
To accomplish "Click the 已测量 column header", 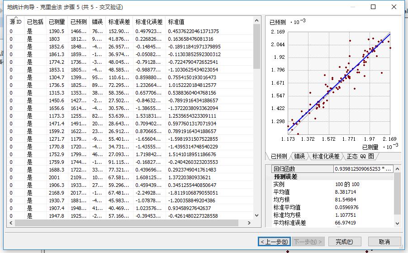I will (x=57, y=22).
